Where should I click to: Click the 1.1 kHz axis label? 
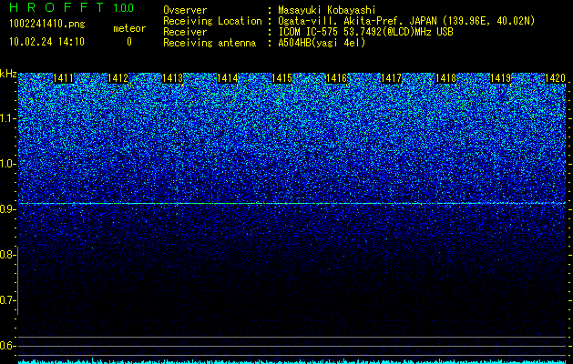[7, 118]
